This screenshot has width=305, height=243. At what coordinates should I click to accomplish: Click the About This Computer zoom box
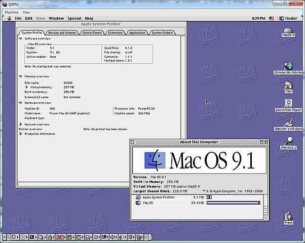click(261, 142)
